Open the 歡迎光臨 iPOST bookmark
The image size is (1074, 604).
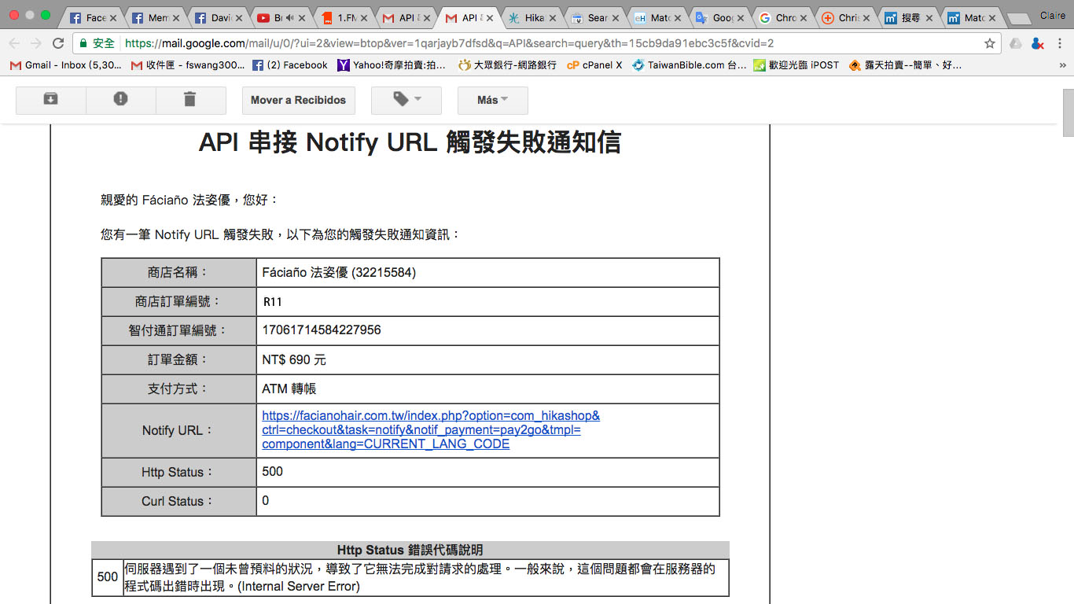coord(796,65)
